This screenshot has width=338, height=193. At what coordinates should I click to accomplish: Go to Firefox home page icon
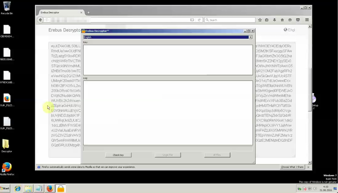282,20
